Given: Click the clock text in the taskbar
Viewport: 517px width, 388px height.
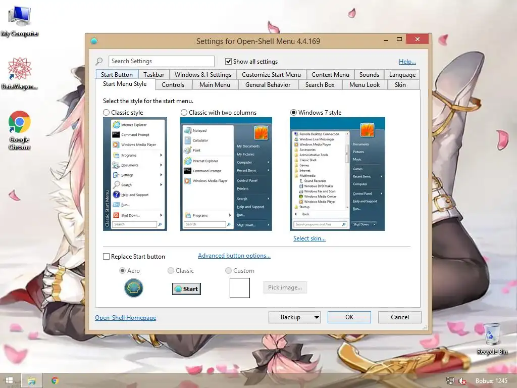Looking at the screenshot, I should (x=491, y=381).
